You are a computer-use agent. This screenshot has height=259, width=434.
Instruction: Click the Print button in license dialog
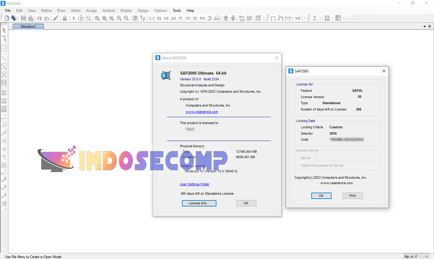[x=353, y=196]
